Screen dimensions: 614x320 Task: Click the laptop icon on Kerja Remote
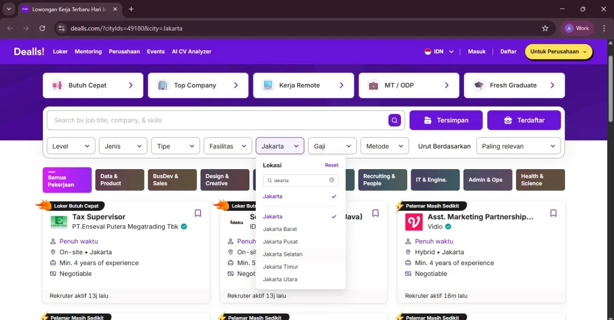(x=268, y=85)
